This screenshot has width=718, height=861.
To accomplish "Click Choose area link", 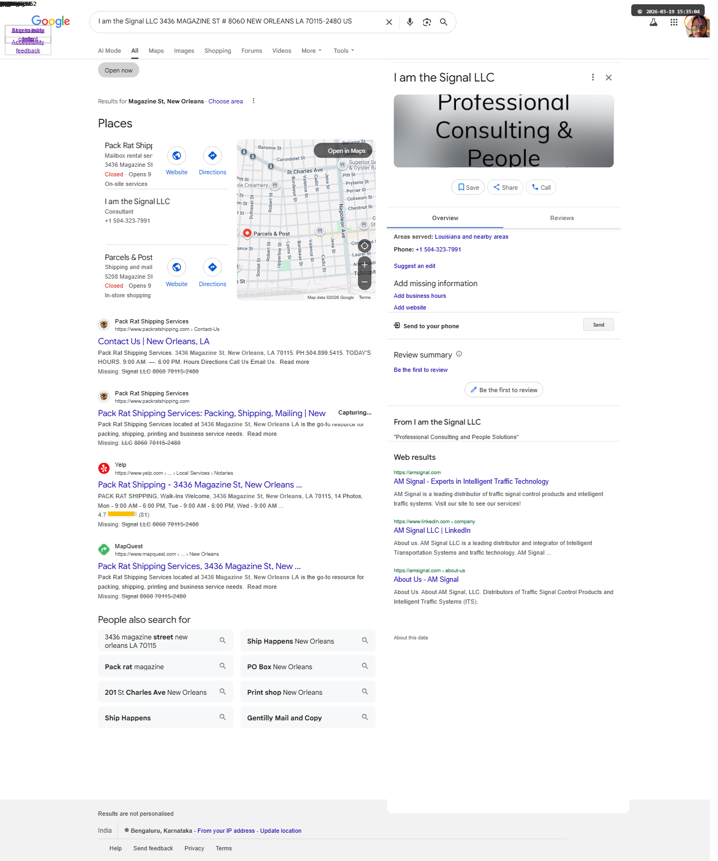I will click(226, 101).
